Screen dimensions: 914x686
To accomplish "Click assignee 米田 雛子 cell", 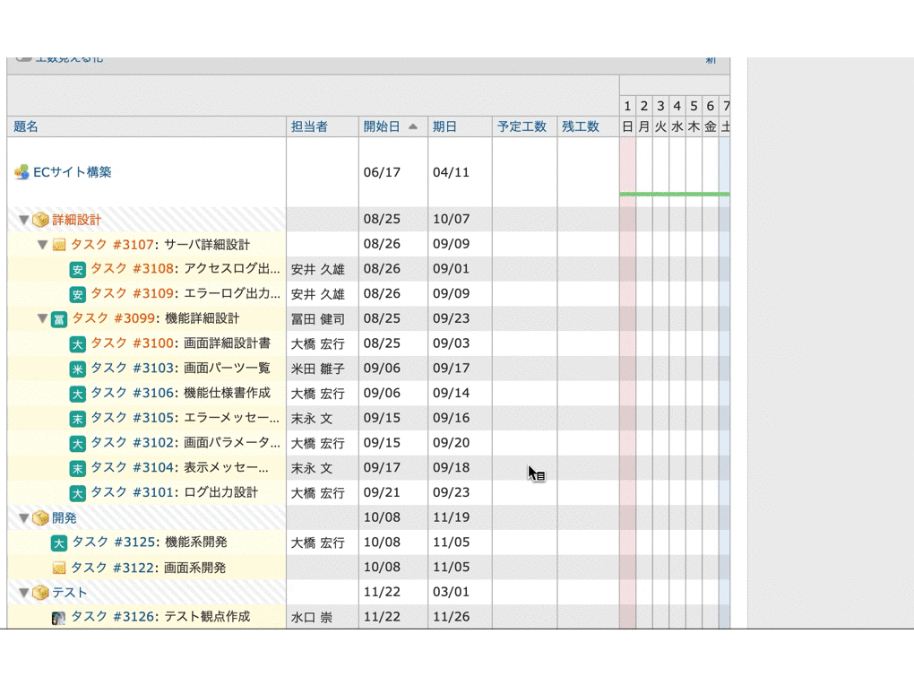I will pyautogui.click(x=323, y=369).
